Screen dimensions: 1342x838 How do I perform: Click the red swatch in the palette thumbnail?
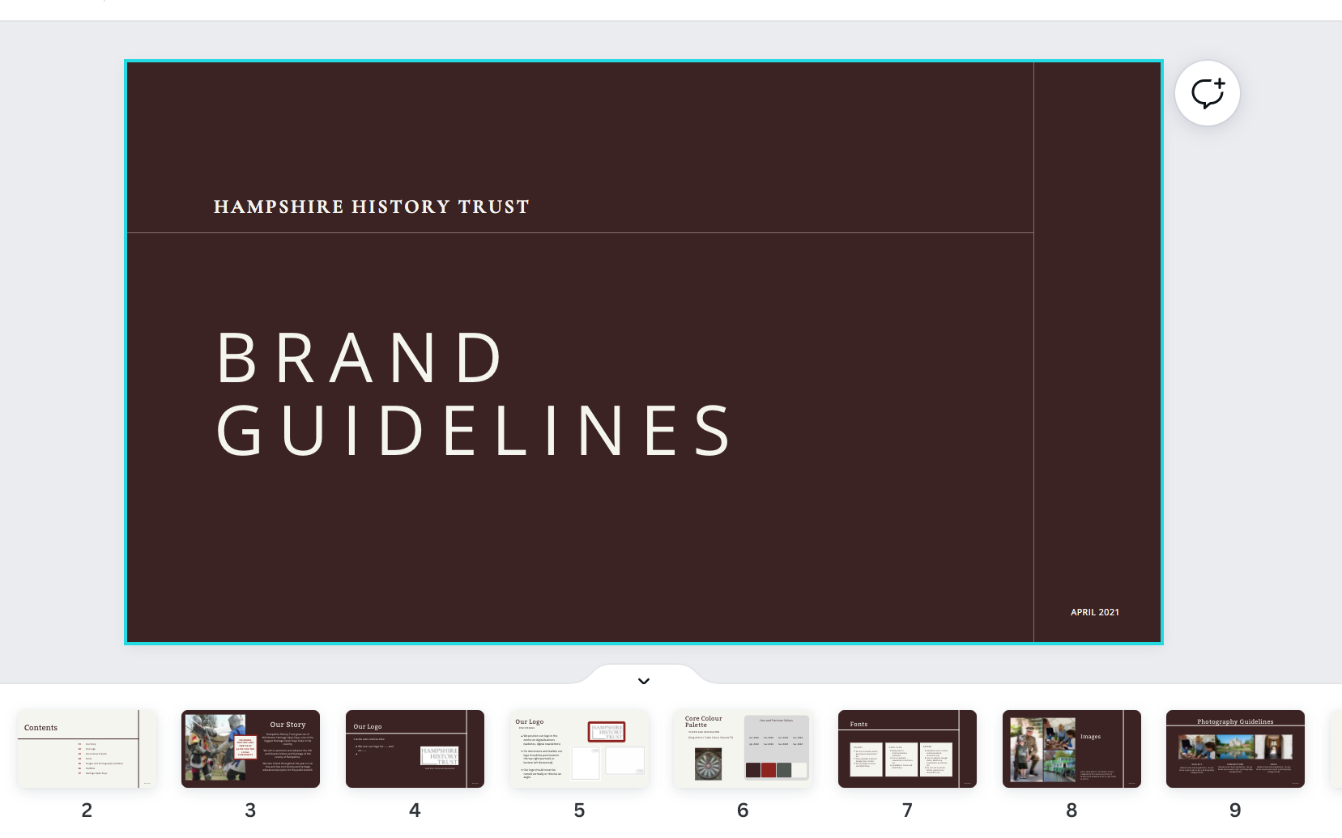(769, 769)
